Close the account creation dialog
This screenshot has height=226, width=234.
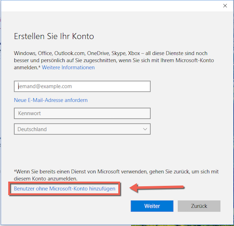click(225, 6)
